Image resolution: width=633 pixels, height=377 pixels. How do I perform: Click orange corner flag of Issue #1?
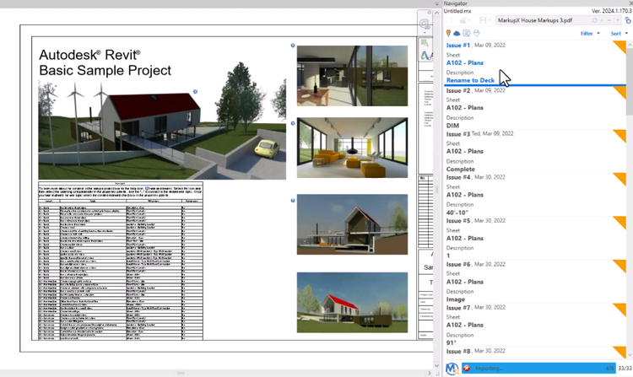[620, 46]
